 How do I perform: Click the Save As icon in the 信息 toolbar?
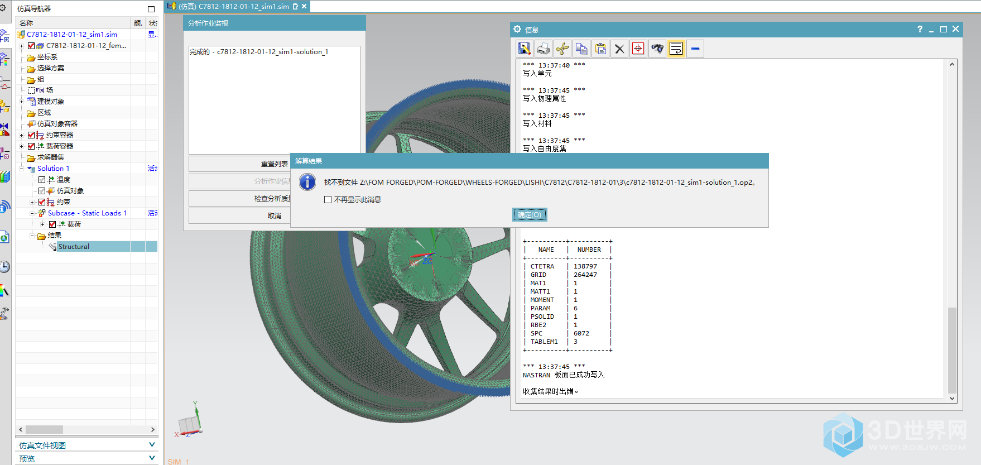(525, 49)
